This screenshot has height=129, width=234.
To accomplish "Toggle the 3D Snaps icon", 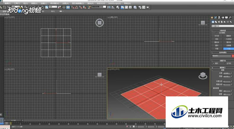I will (73, 7).
